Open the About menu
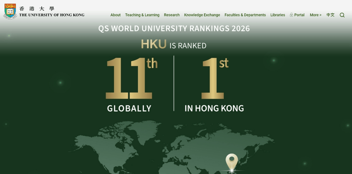This screenshot has height=174, width=352. [115, 15]
